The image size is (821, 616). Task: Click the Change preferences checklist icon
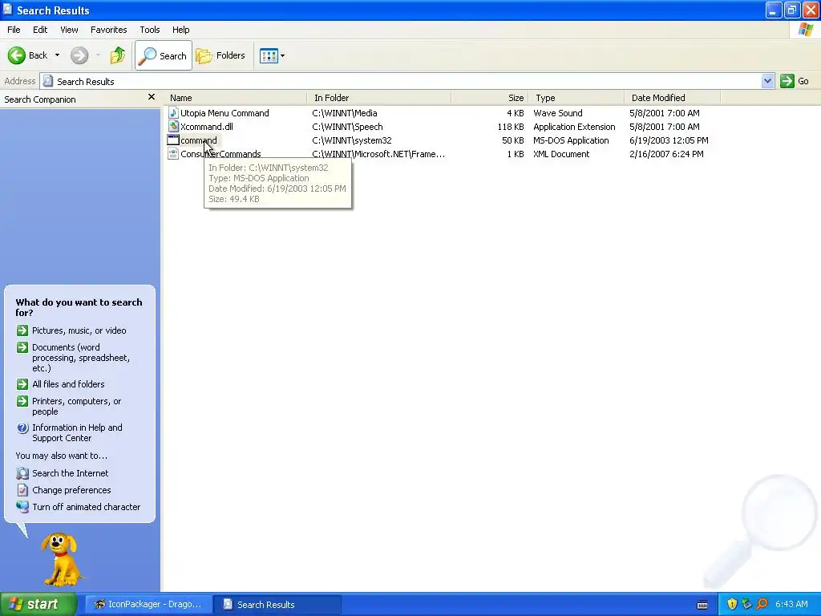point(22,490)
